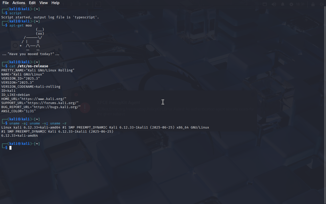Click the VERSION_CODENAME=kali-rolling line
This screenshot has height=204, width=326.
(31, 86)
